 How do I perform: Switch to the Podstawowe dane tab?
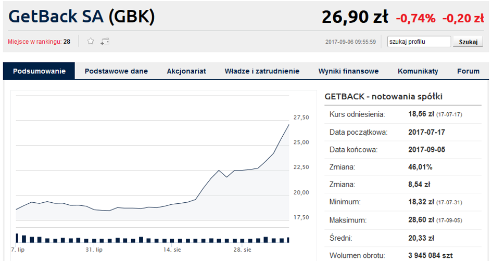(x=116, y=71)
